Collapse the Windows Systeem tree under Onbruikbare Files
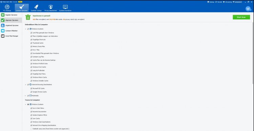This screenshot has height=131, width=254. pyautogui.click(x=25, y=29)
